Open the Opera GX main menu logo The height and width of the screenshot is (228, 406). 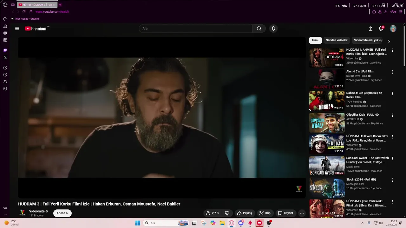tap(5, 5)
